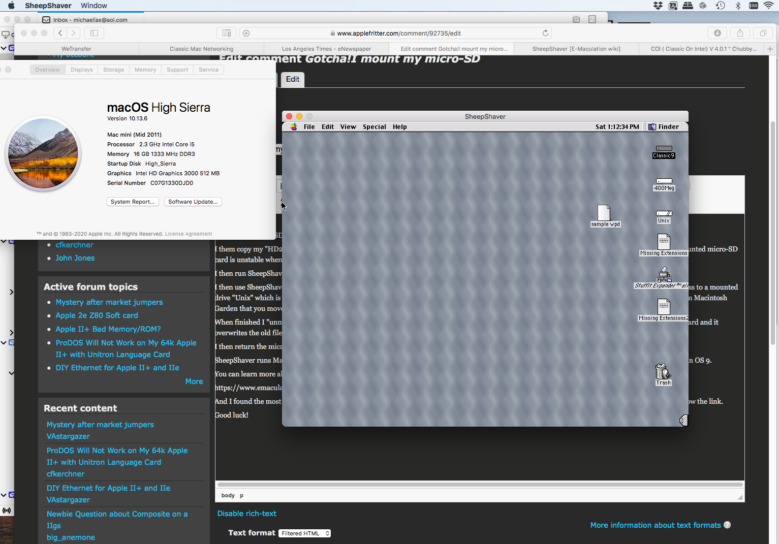779x544 pixels.
Task: Open the Edit menu in SheepShaver
Action: (x=328, y=127)
